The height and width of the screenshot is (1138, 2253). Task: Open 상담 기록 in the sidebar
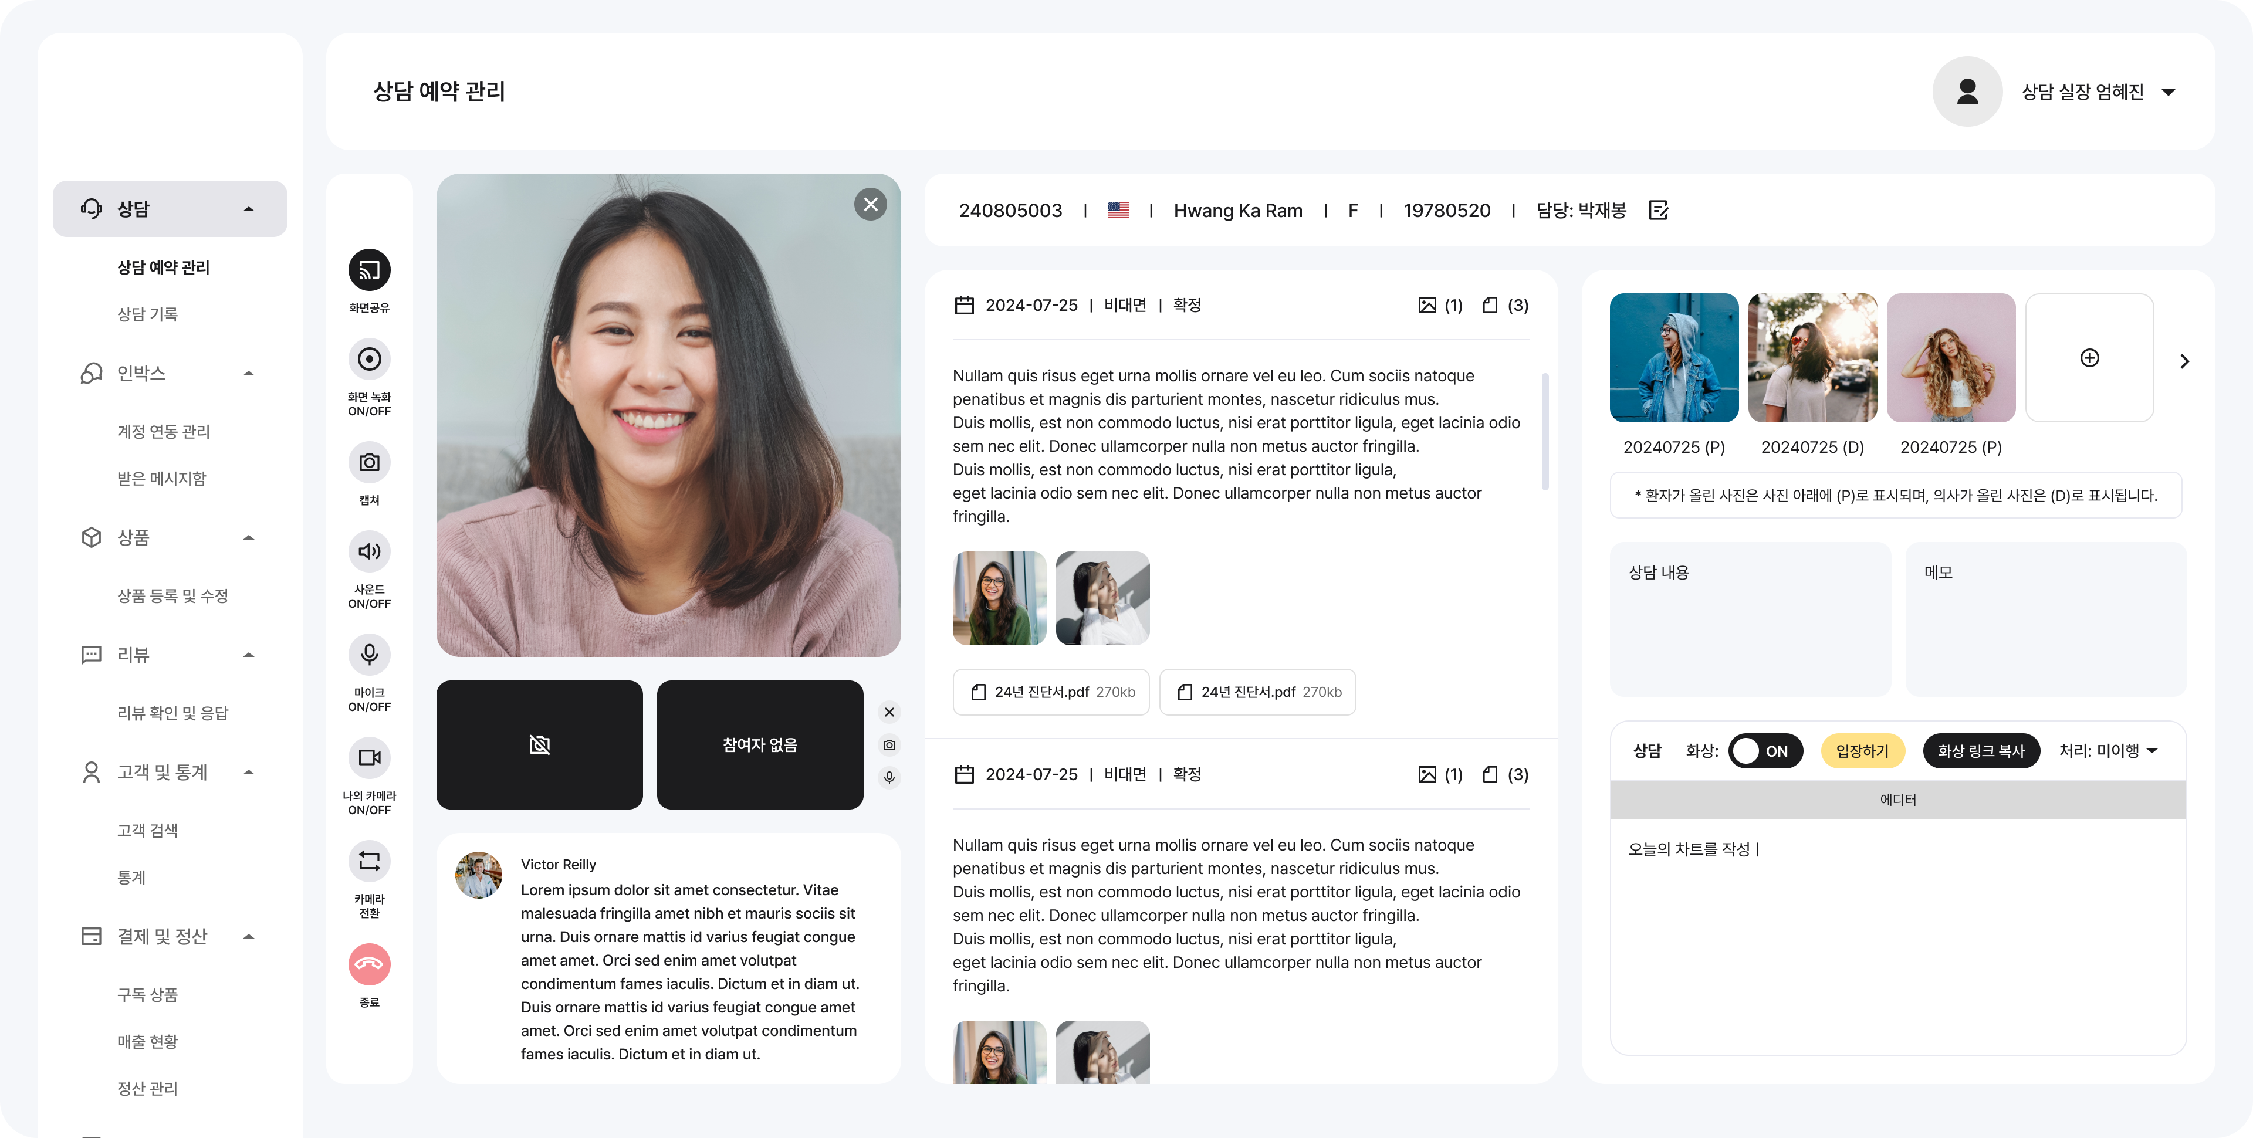coord(148,314)
